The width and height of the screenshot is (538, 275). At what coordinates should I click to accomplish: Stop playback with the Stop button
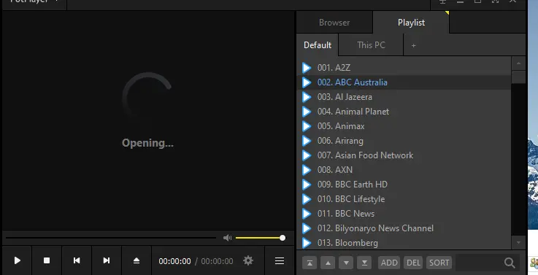click(x=47, y=260)
